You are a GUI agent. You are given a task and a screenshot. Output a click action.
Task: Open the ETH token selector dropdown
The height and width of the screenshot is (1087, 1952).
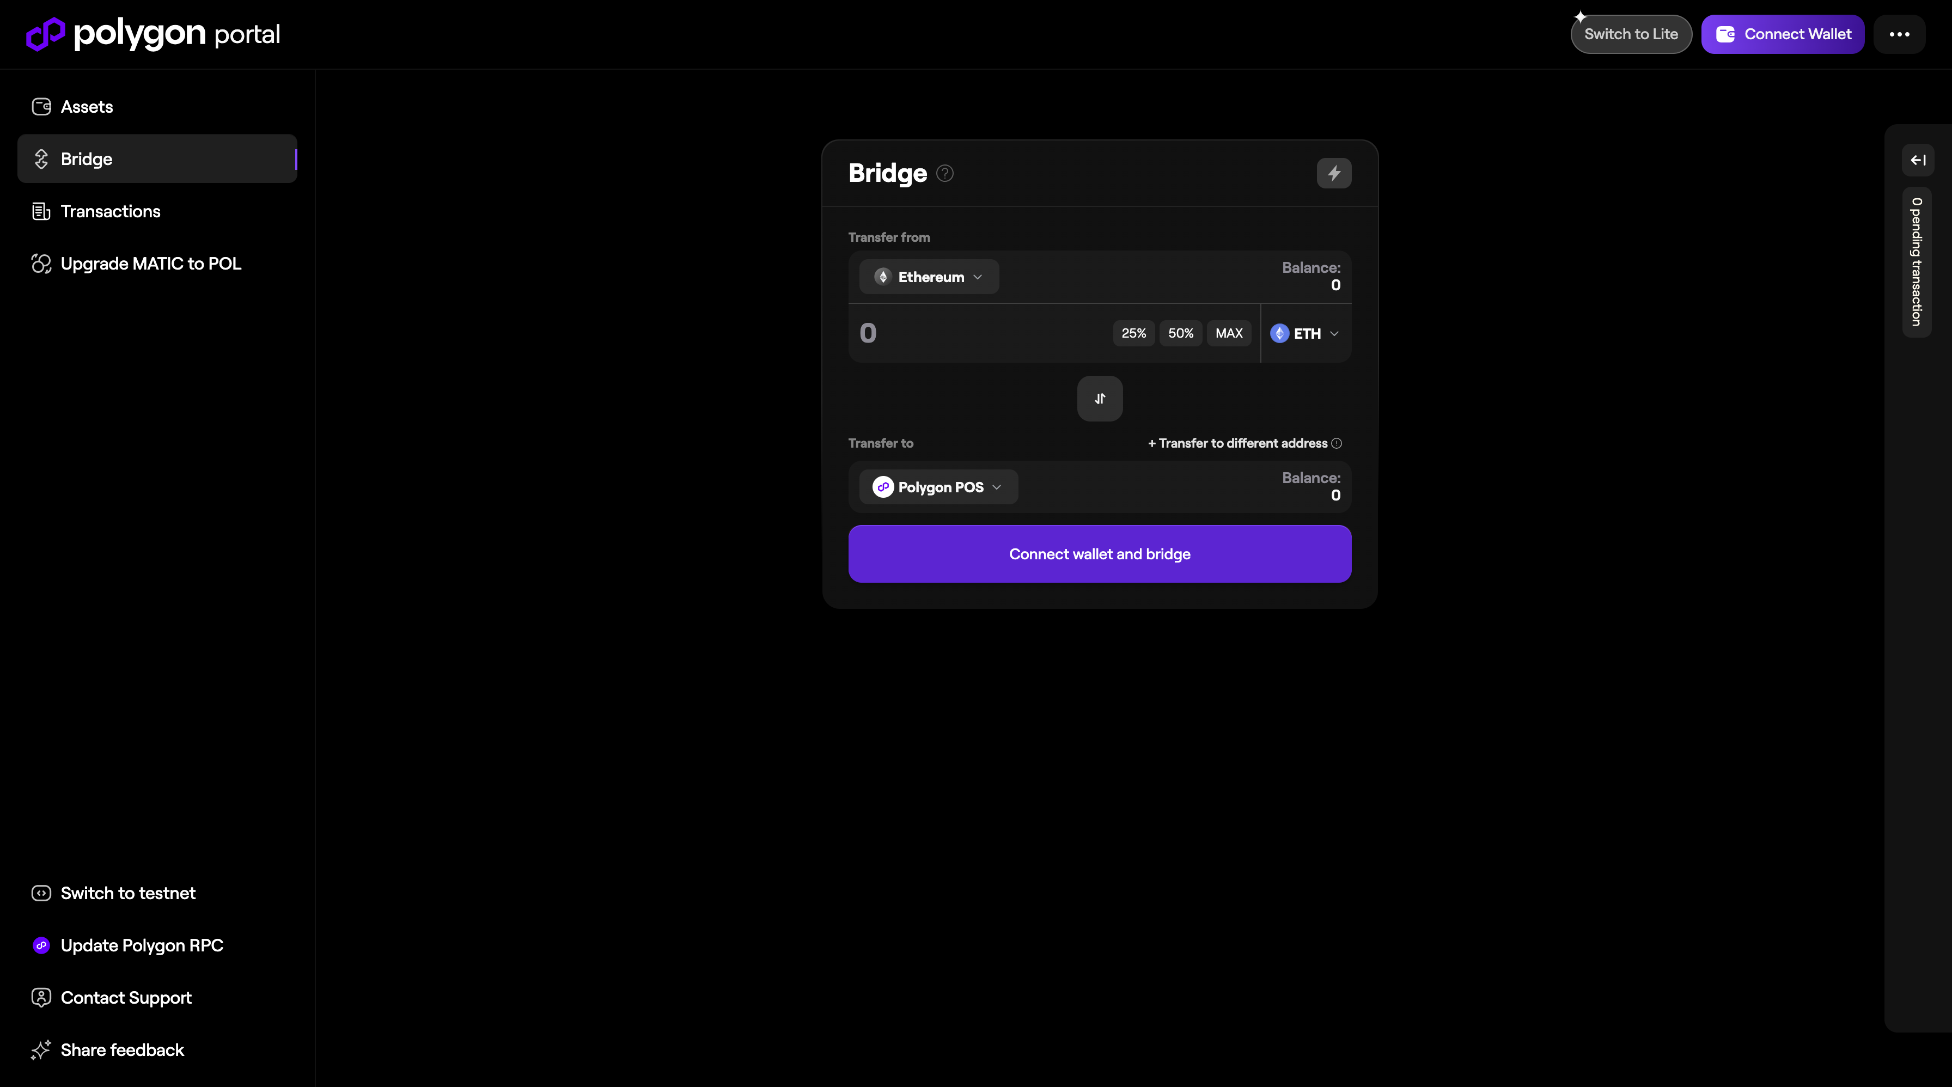(1306, 333)
